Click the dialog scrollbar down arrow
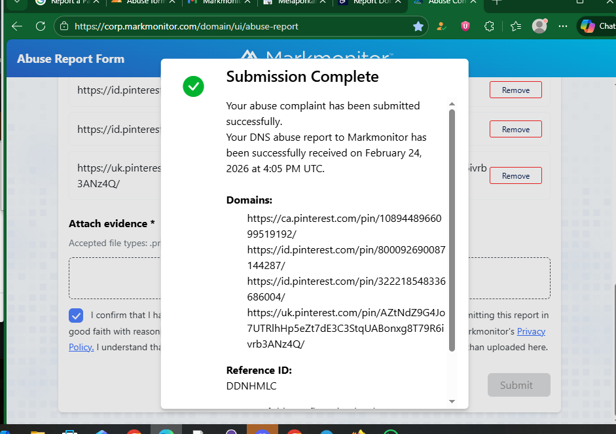This screenshot has height=434, width=616. click(x=452, y=401)
